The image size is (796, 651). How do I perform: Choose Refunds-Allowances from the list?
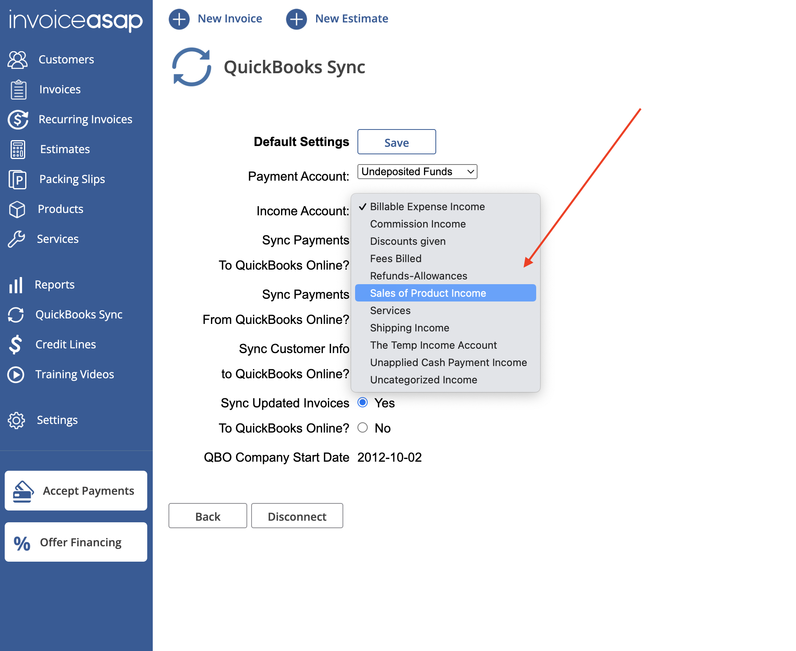click(445, 276)
